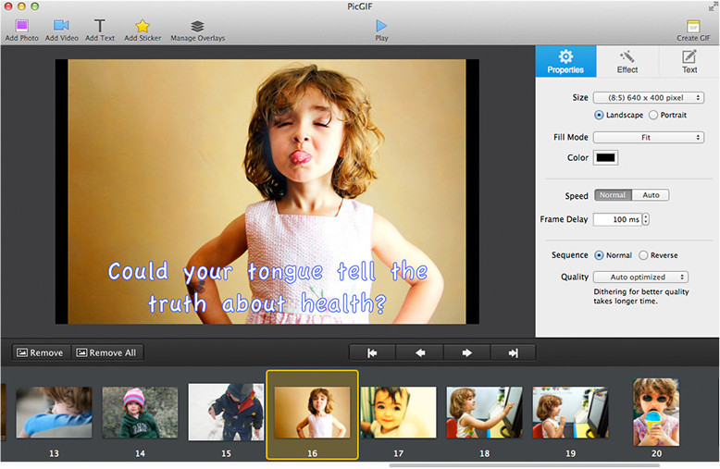Switch to the Effect tab
The image size is (720, 469).
627,61
